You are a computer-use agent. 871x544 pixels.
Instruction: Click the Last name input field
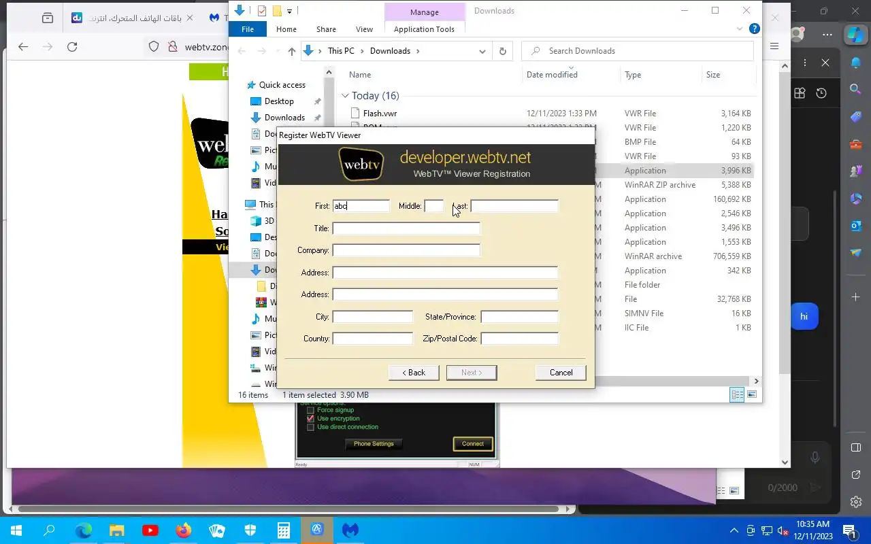click(514, 206)
